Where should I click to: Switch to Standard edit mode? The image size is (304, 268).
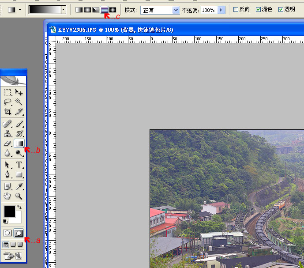click(8, 233)
